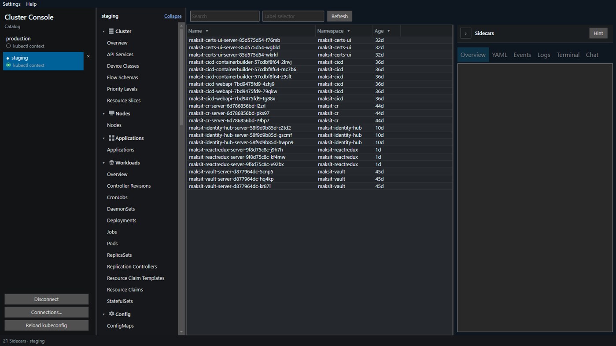Select the production kubectl context radio button
Viewport: 616px width, 346px height.
(x=8, y=46)
